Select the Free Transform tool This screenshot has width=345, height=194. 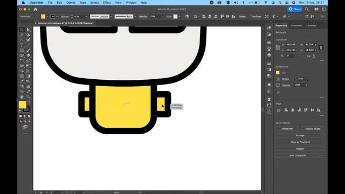[x=29, y=66]
